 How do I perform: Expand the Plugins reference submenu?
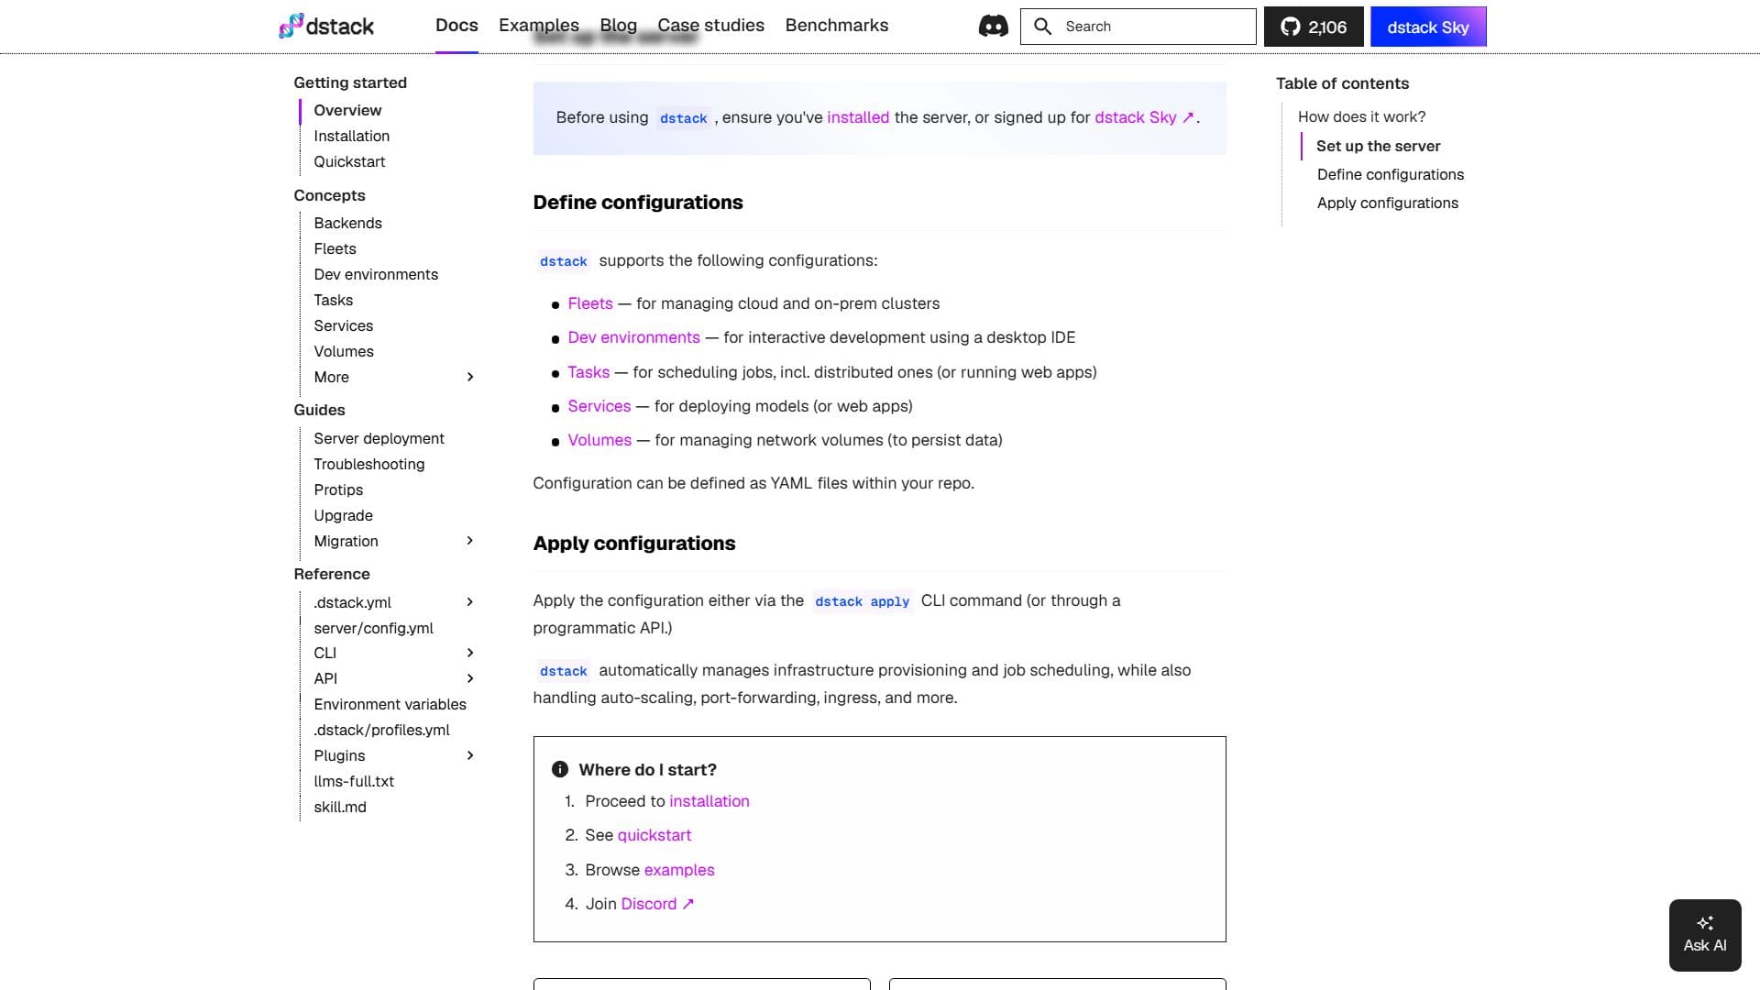[470, 755]
